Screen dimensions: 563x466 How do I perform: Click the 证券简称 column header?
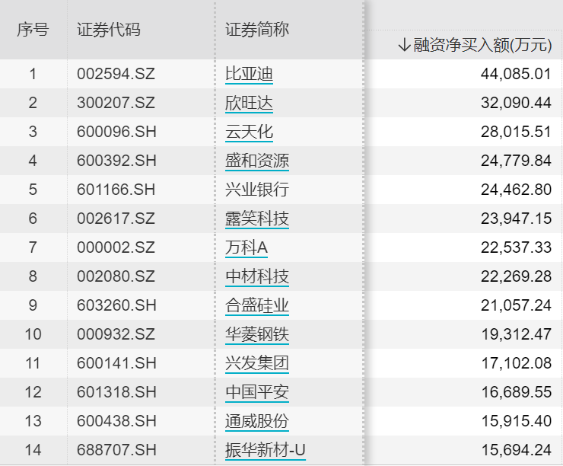[257, 30]
